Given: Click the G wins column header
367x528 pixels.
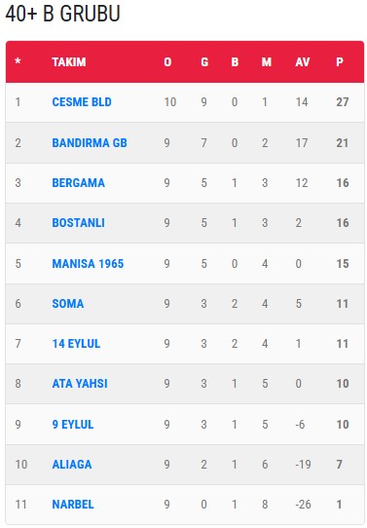Looking at the screenshot, I should click(x=204, y=62).
